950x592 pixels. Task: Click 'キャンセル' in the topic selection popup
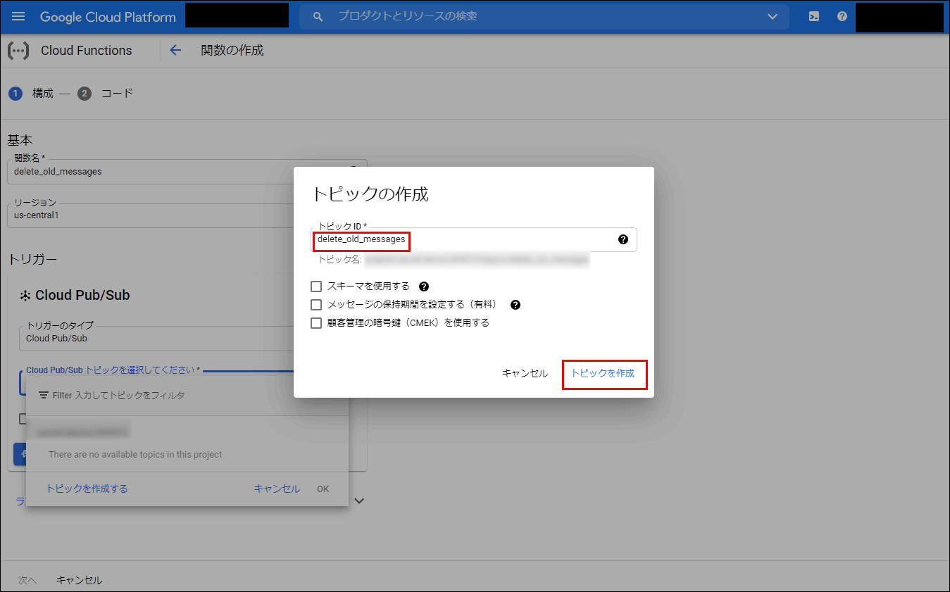click(x=277, y=489)
